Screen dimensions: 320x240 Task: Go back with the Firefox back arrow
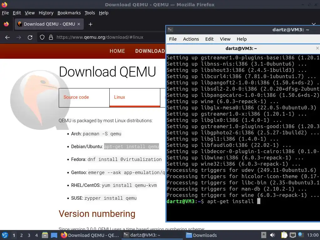[7, 37]
